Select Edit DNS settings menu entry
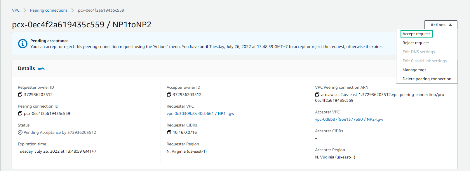 click(419, 52)
